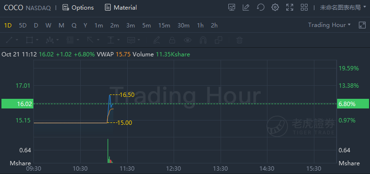Expand the line drawing tool dropdown arrow
This screenshot has height=174, width=370.
click(17, 40)
